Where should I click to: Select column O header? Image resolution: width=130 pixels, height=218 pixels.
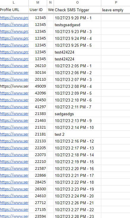pyautogui.click(x=78, y=3)
